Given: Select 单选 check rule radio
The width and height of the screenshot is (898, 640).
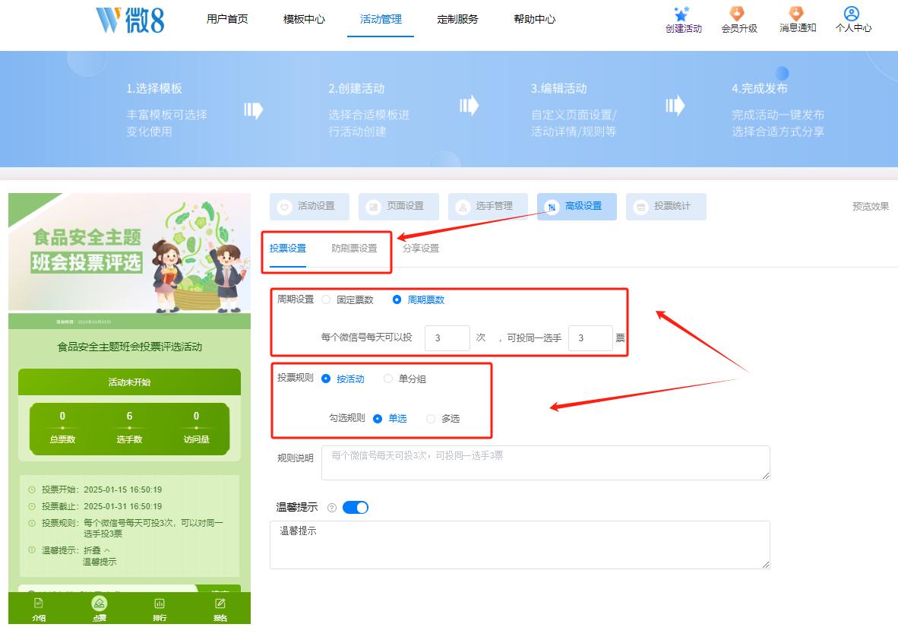Looking at the screenshot, I should point(378,419).
